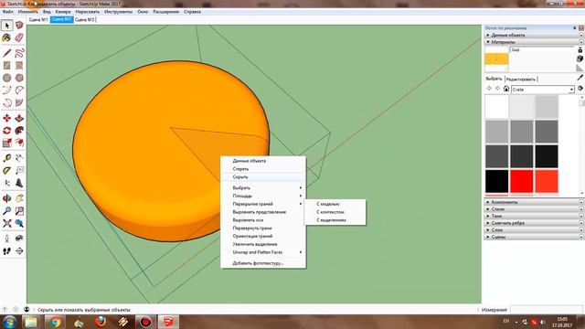Viewport: 585px width, 329px height.
Task: Pick the eyedropper sample paint tool
Action: 580,78
